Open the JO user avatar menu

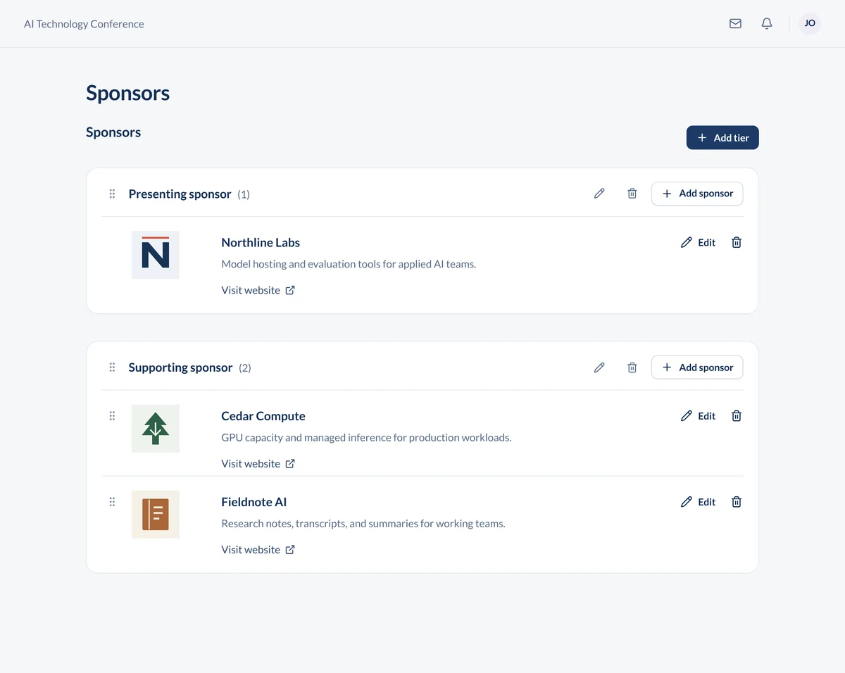click(x=810, y=23)
